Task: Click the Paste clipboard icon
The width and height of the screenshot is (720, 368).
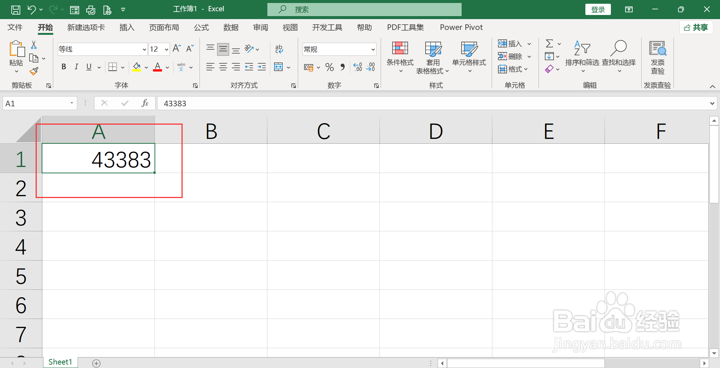Action: (16, 49)
